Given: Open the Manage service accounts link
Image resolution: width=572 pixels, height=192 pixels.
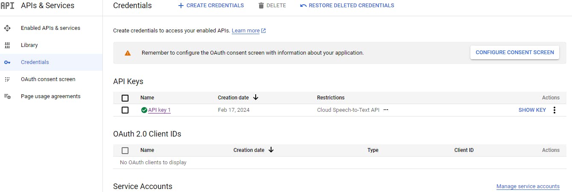Looking at the screenshot, I should 528,186.
